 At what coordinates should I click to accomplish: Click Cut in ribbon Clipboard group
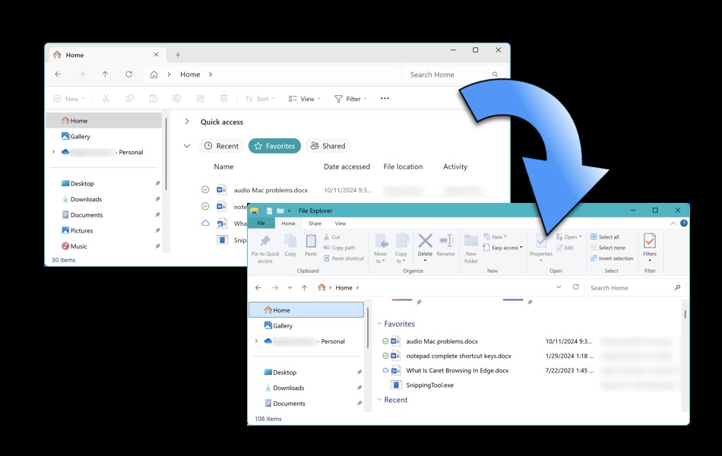(331, 237)
